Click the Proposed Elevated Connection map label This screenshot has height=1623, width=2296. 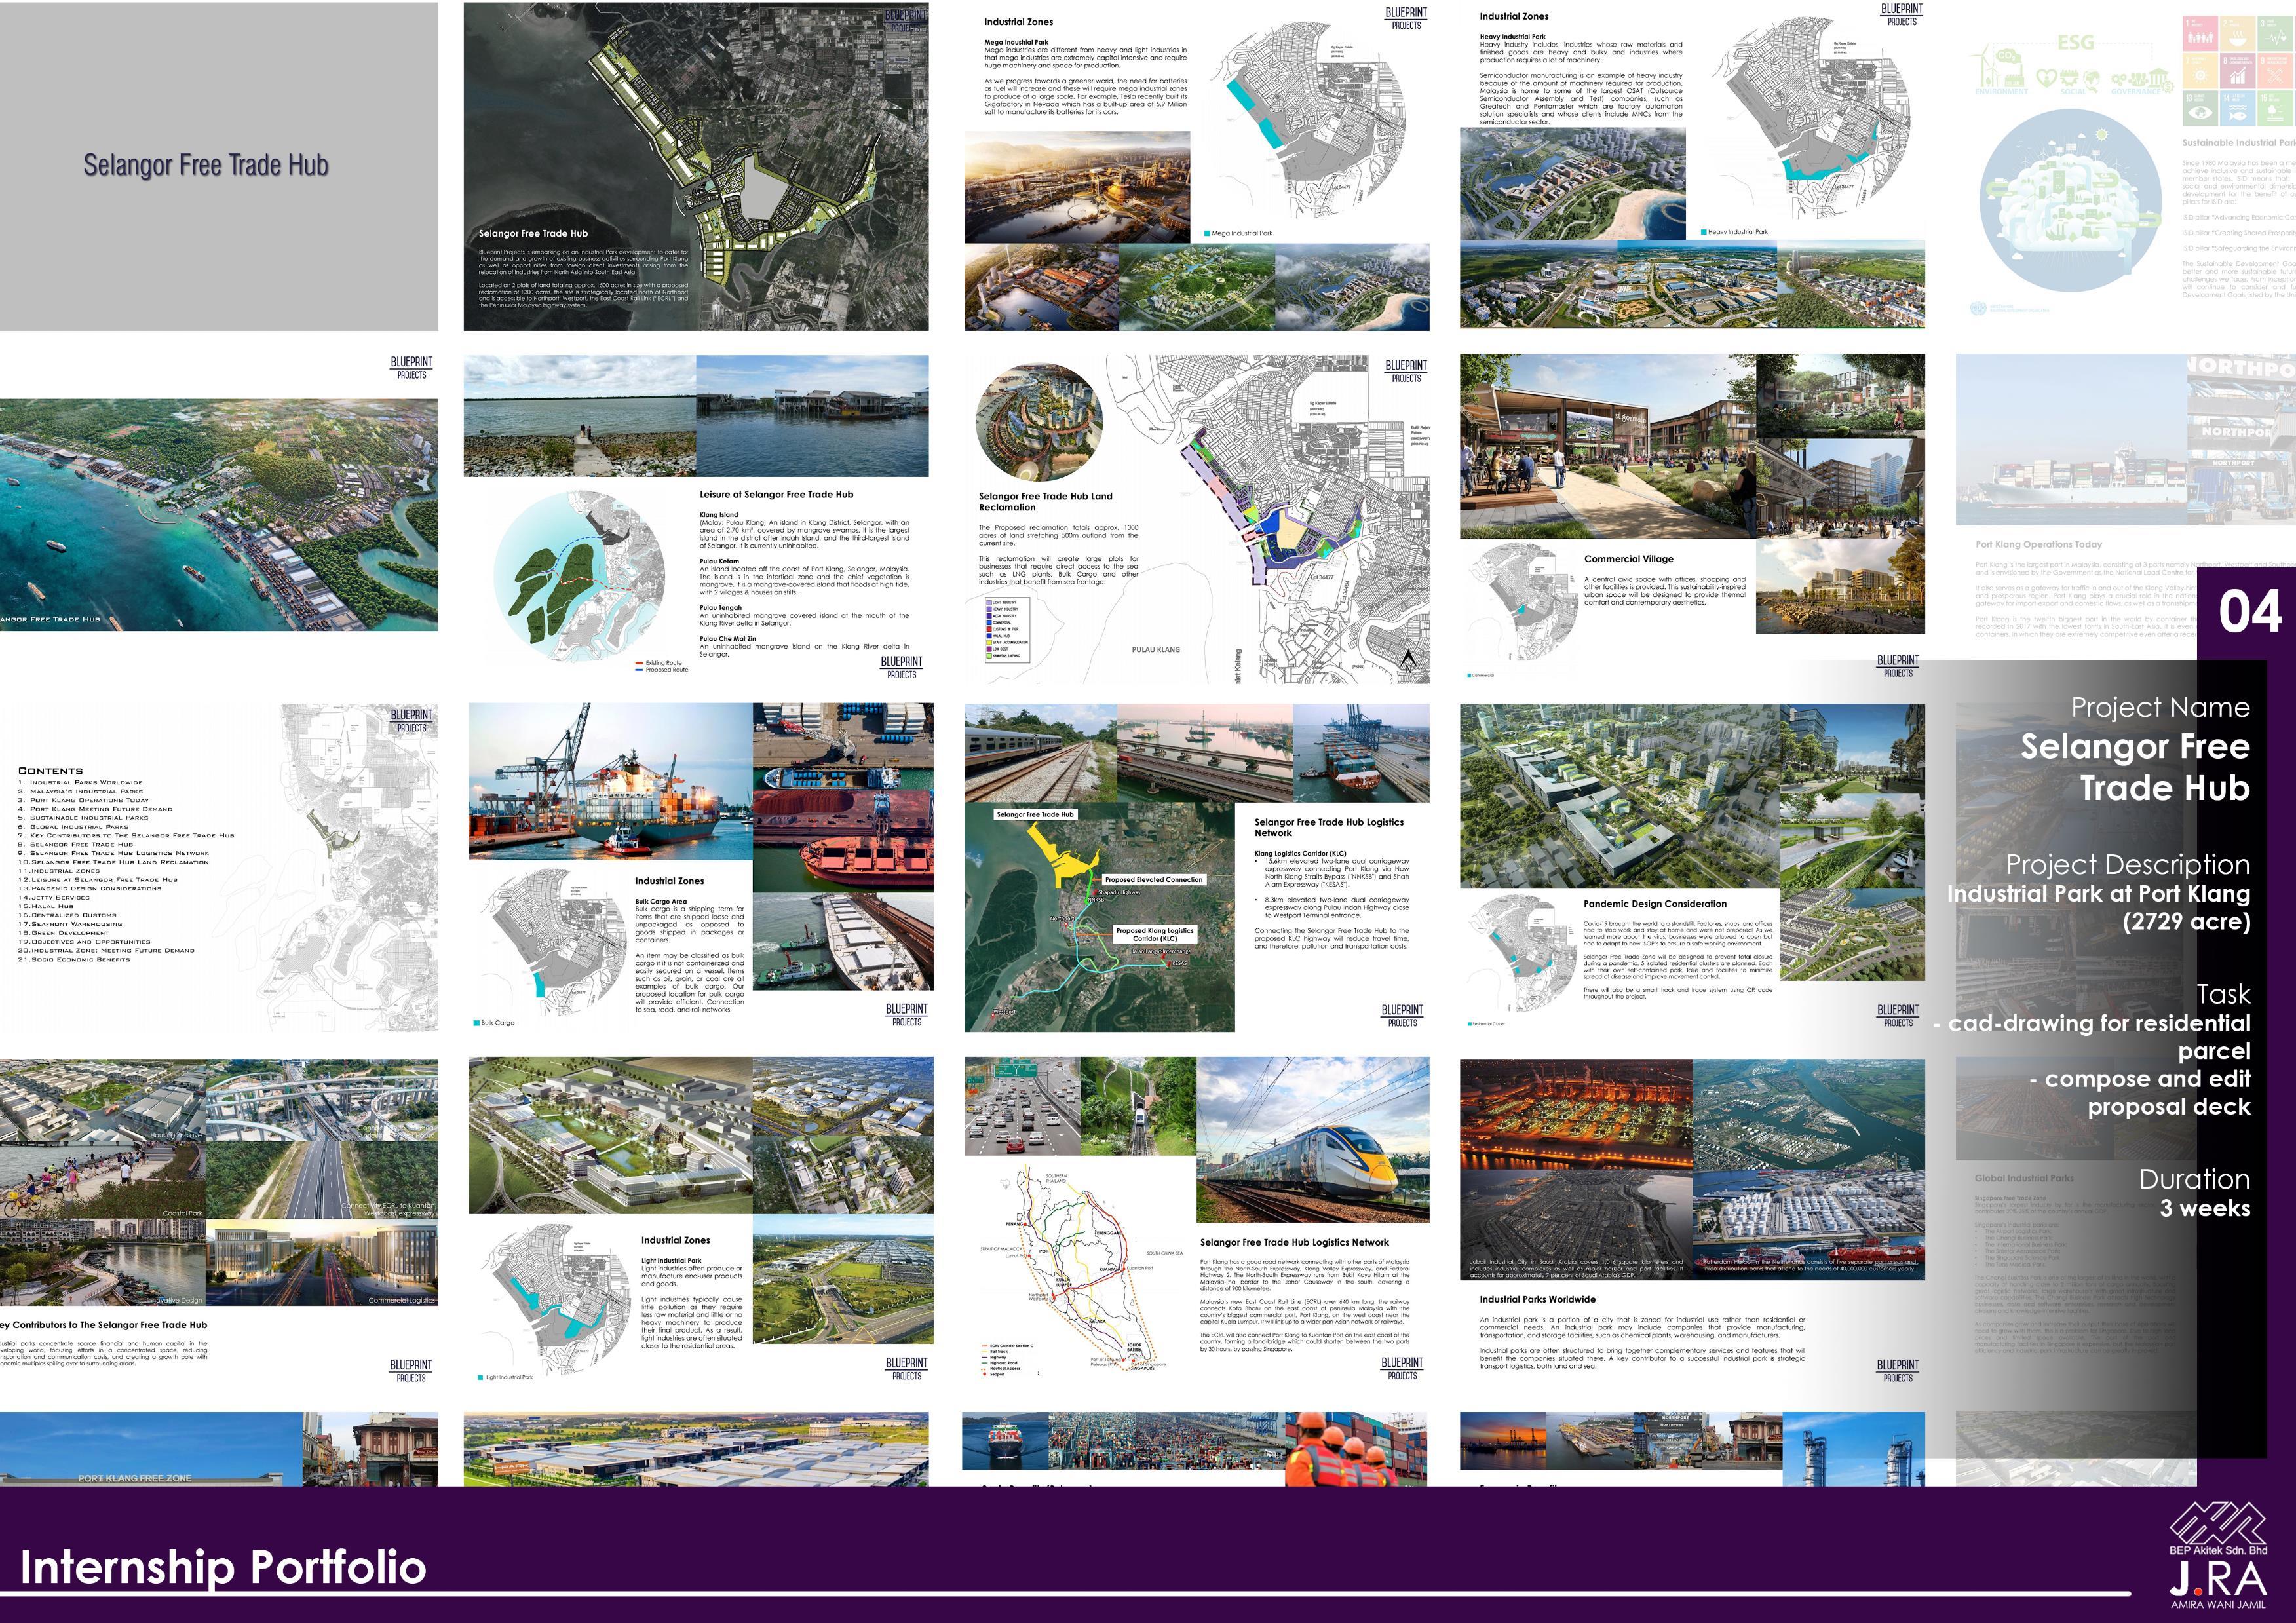pos(1154,880)
